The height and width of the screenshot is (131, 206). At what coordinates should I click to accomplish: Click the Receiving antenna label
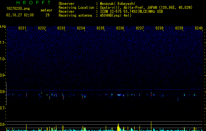tap(75, 15)
